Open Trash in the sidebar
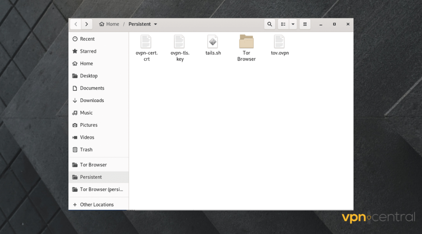422x234 pixels. coord(86,150)
